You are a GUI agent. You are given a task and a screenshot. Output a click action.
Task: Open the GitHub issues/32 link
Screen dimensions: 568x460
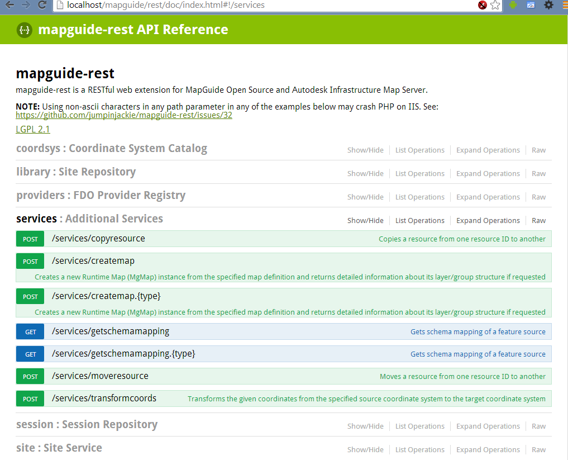124,115
